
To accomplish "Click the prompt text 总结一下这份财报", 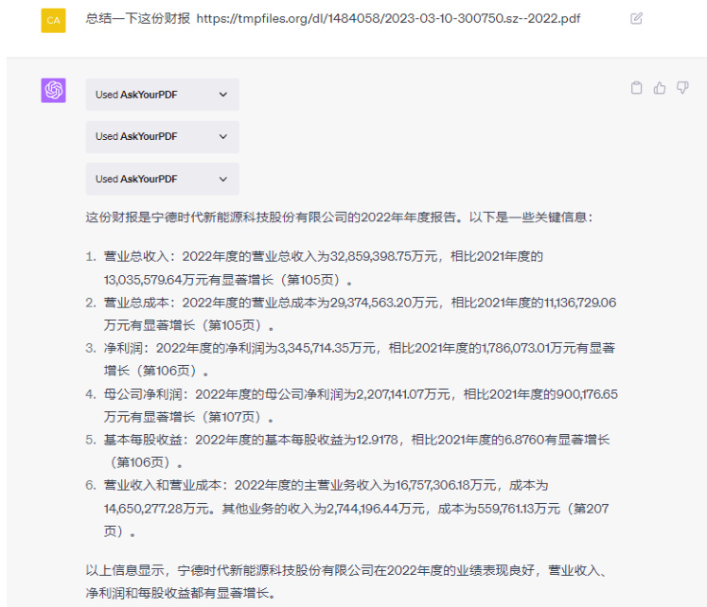I will pos(138,18).
